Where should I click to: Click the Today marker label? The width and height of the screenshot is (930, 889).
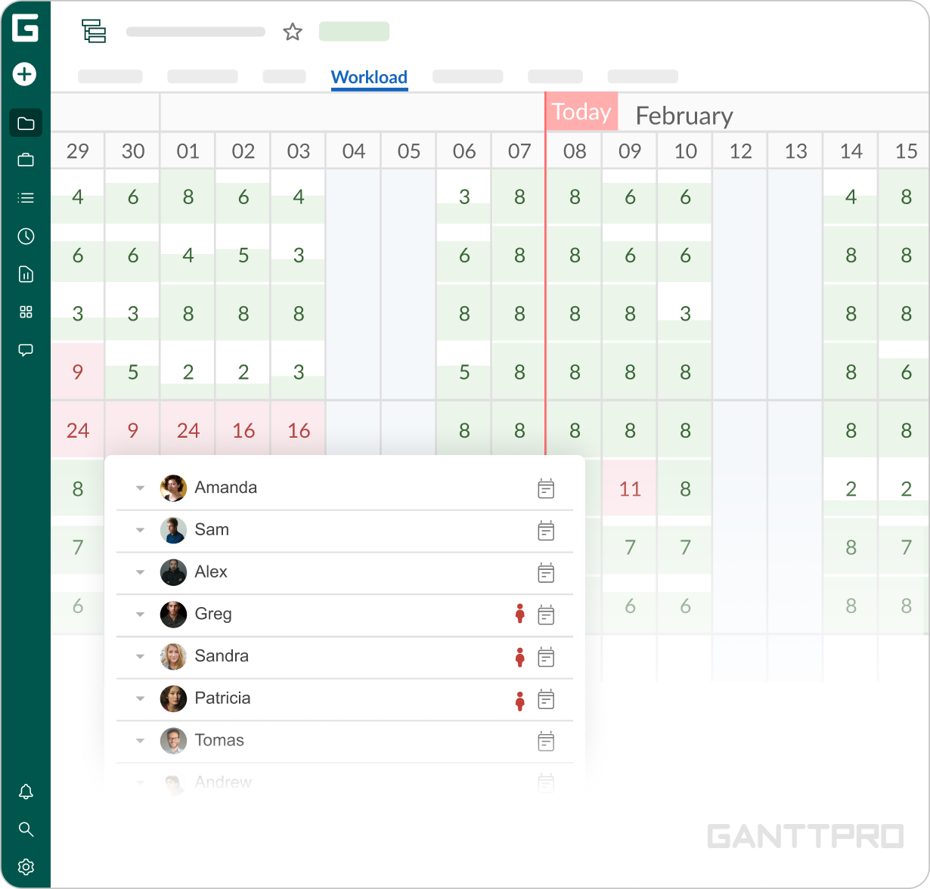(581, 112)
